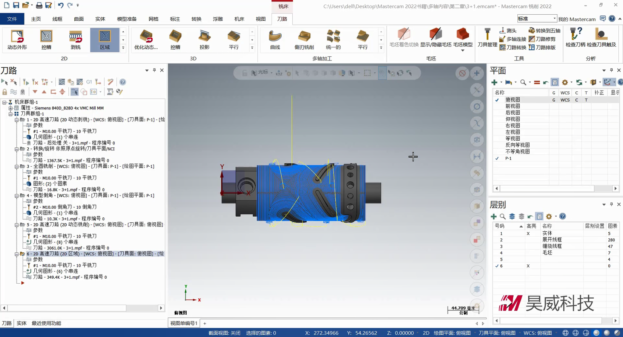
Task: Expand the 2D toolpath gallery more arrow
Action: click(123, 48)
